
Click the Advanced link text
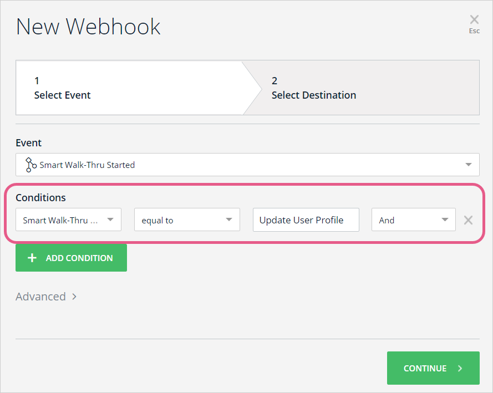coord(41,297)
